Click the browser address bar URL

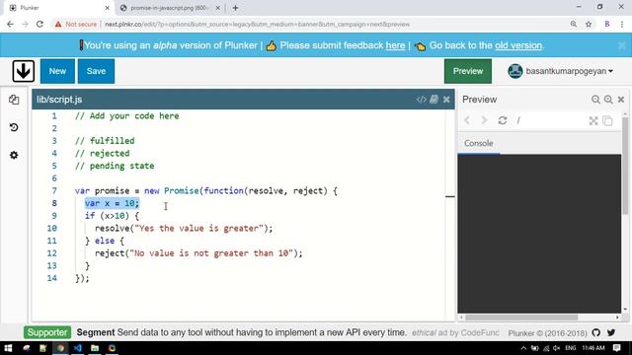(257, 24)
